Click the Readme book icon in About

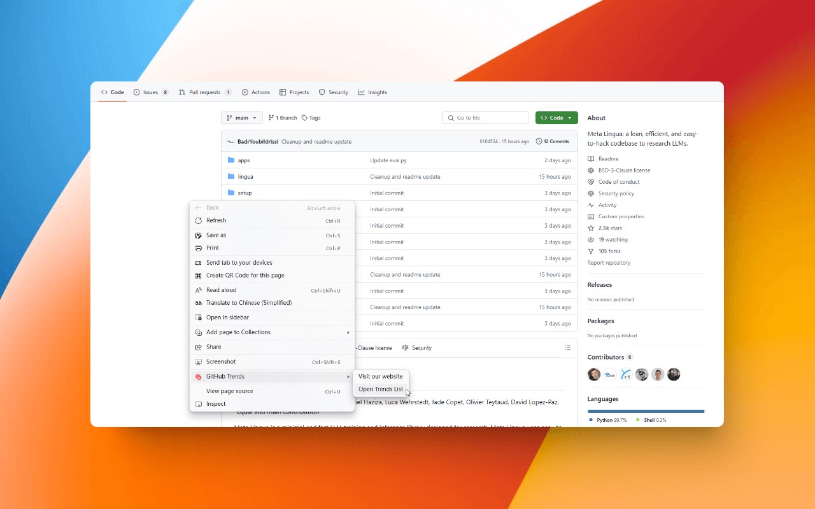tap(591, 158)
